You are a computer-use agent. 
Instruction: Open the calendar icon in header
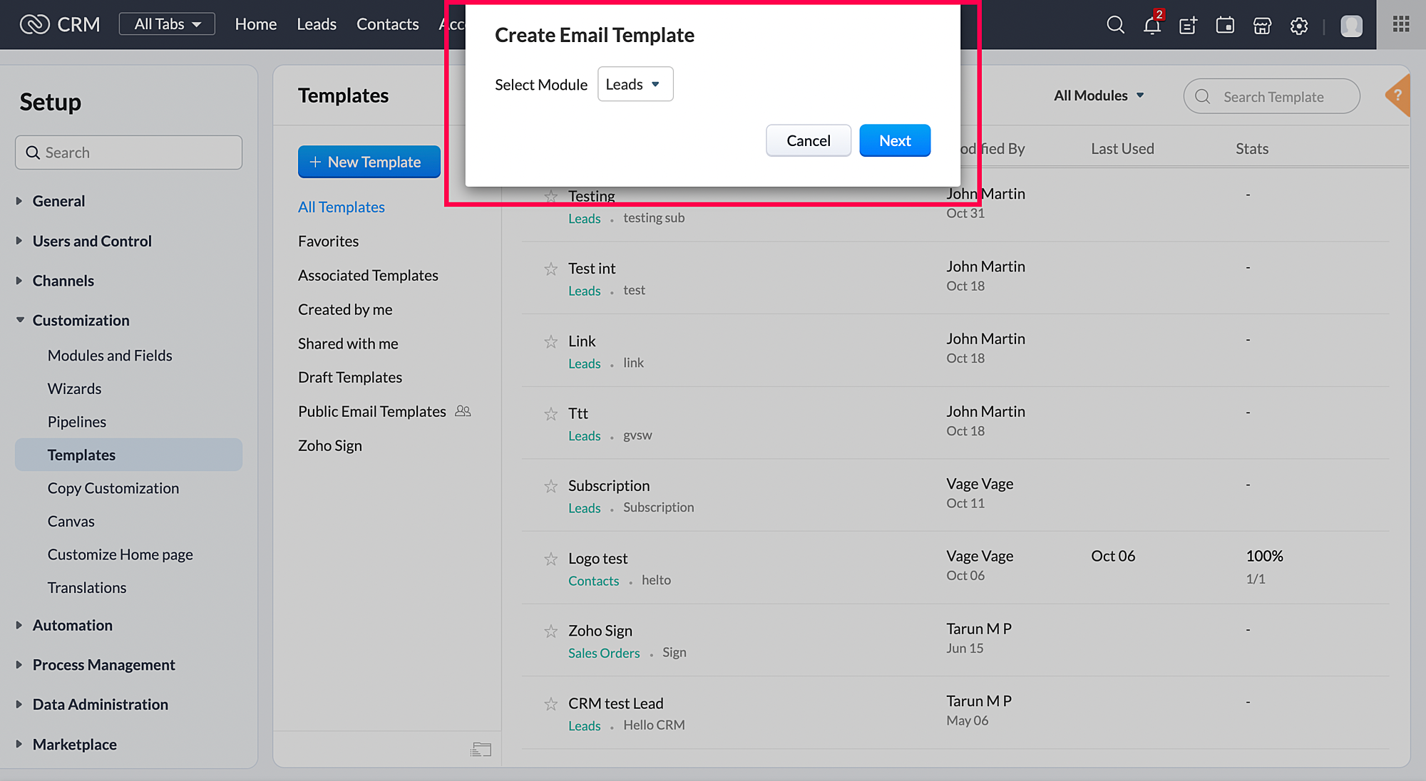[x=1225, y=26]
